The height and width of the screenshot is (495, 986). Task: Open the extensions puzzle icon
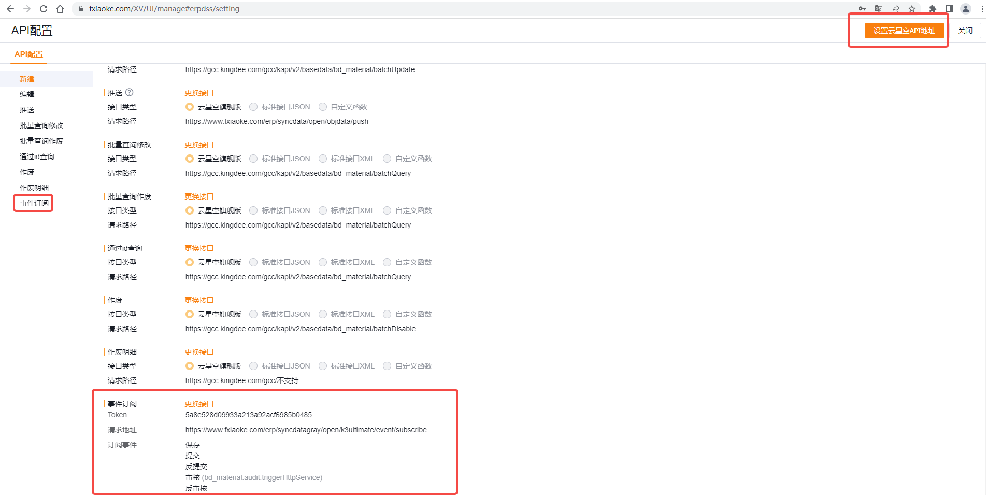pos(933,9)
